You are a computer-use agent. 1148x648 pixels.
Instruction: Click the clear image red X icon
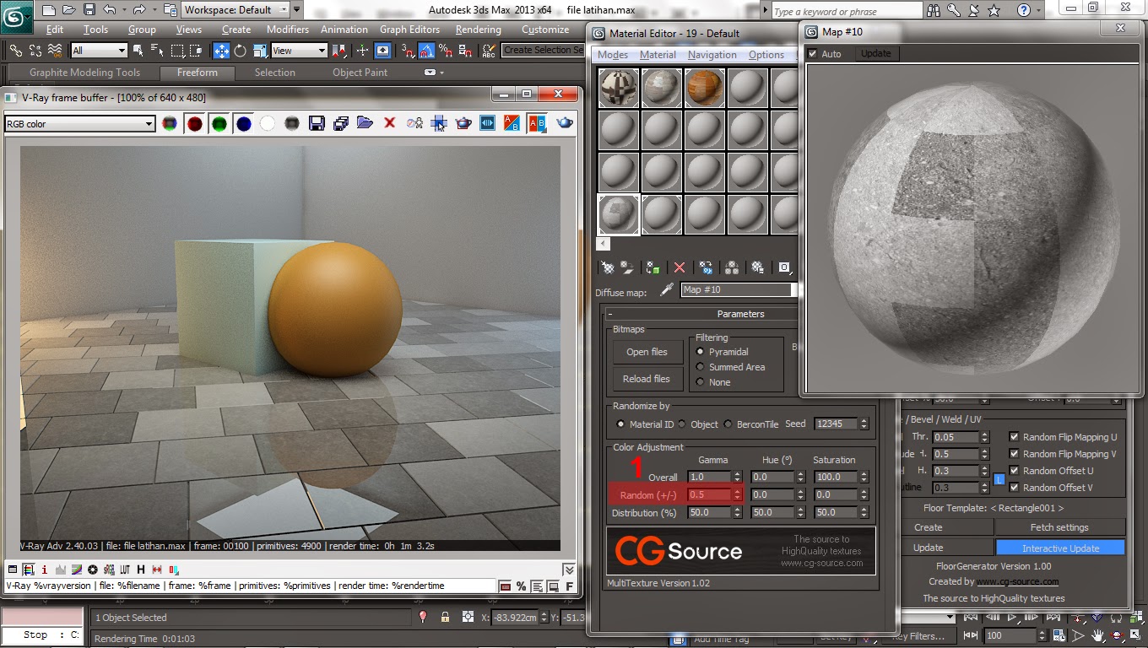[389, 124]
